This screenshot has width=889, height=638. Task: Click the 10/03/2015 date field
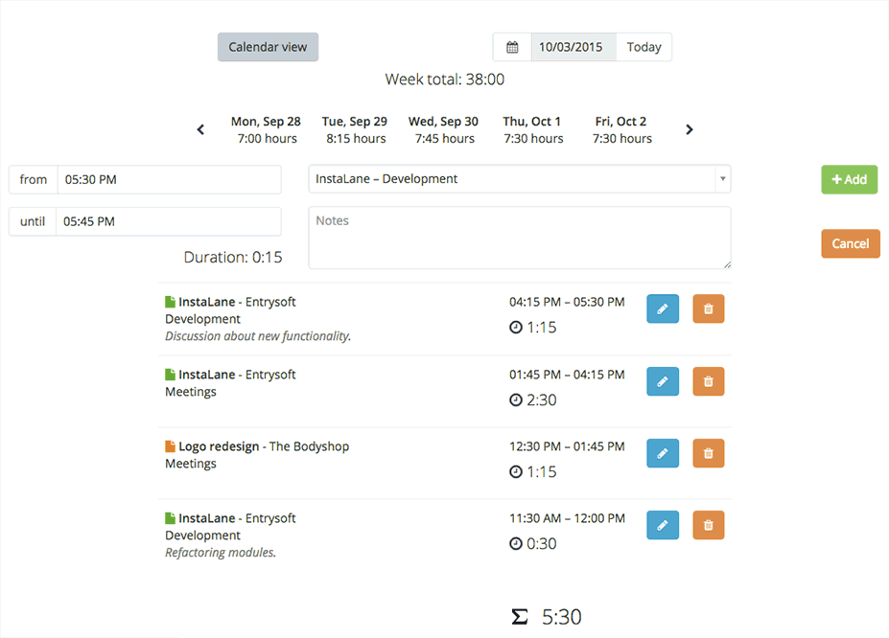573,47
